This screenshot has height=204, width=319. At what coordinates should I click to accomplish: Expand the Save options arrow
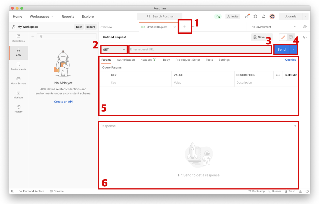[270, 37]
